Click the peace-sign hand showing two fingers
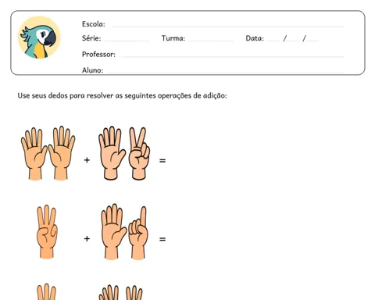Image resolution: width=375 pixels, height=300 pixels. click(140, 153)
